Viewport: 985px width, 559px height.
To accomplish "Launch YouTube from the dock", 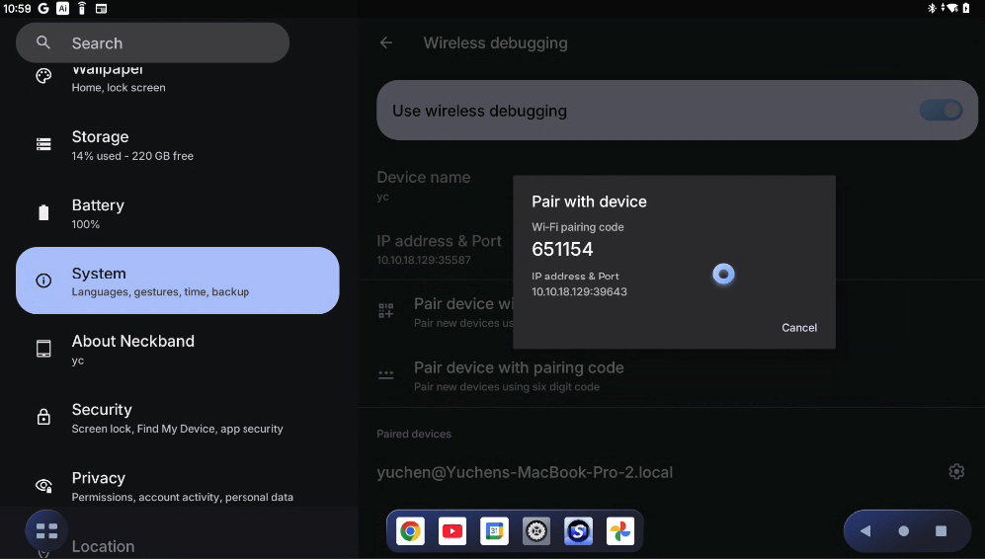I will click(452, 531).
